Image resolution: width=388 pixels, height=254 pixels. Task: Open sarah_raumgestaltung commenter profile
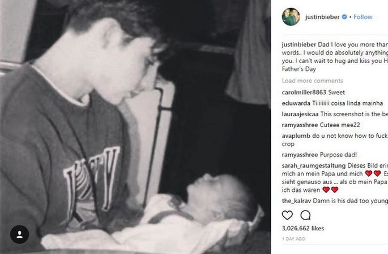point(314,165)
